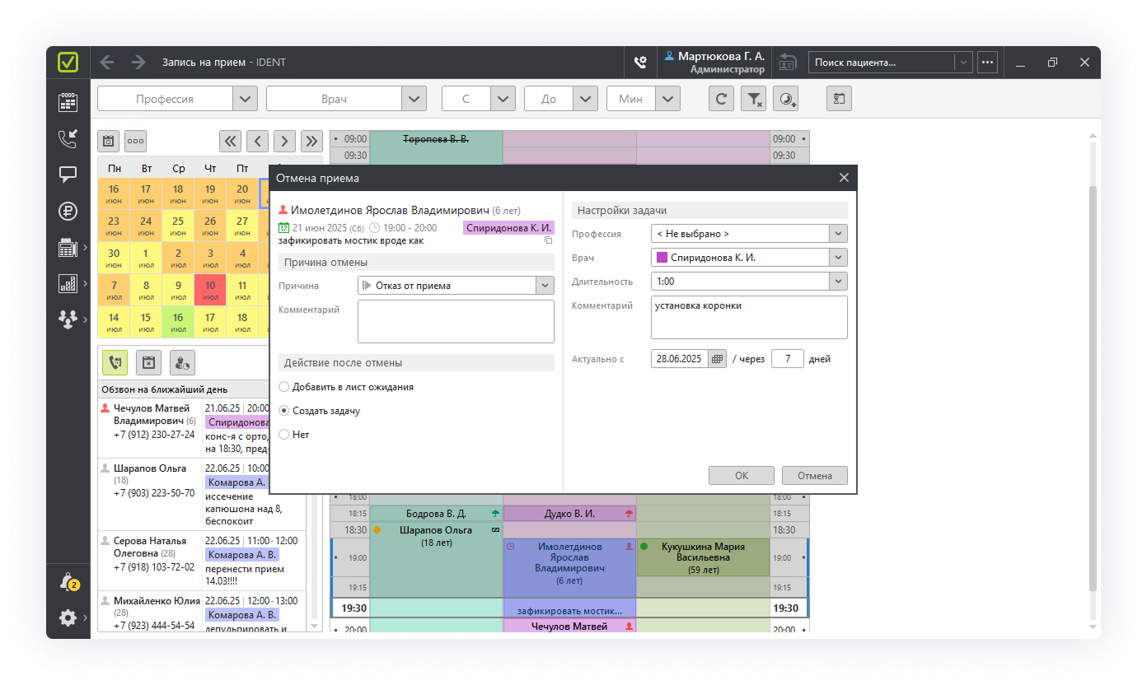The image size is (1147, 685).
Task: Go forward with the right arrow
Action: click(x=138, y=63)
